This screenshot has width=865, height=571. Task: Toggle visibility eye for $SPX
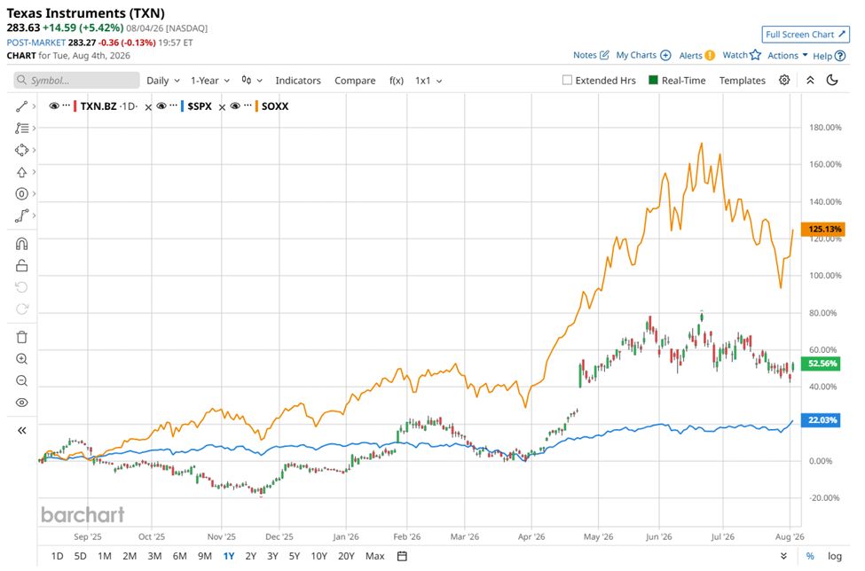[161, 106]
